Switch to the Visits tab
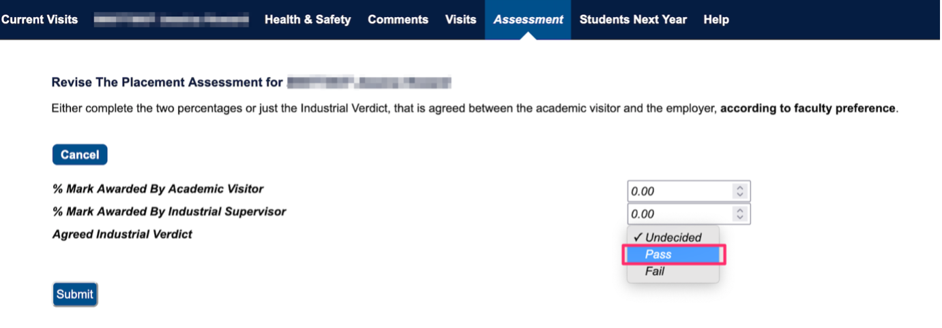942x328 pixels. [x=461, y=20]
